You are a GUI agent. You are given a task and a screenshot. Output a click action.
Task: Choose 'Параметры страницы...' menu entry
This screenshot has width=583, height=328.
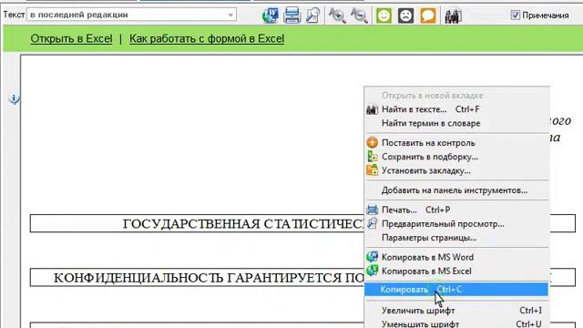[456, 238]
